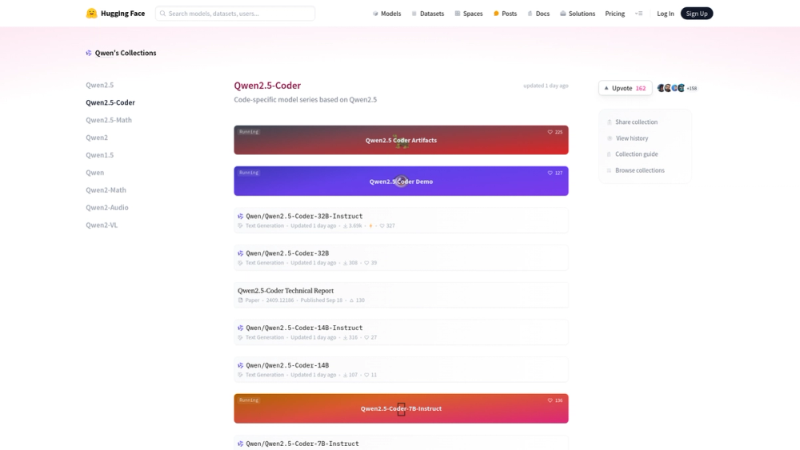This screenshot has width=800, height=450.
Task: Select Qwen2-Audio in sidebar
Action: pos(107,208)
